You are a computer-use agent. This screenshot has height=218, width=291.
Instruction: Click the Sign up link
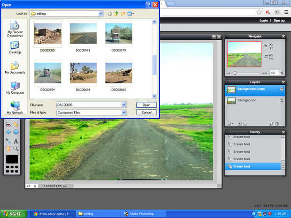[x=279, y=20]
